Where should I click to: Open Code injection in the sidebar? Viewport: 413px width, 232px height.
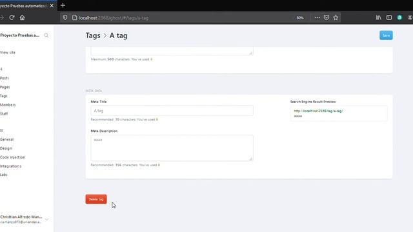tap(13, 157)
